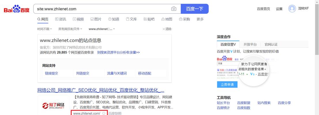Switch to 图片 tab
The image size is (319, 115).
(96, 19)
